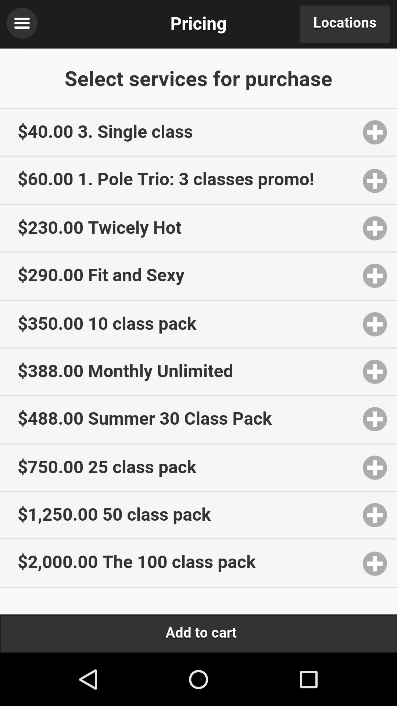Choose the $2,000.00 The 100 class pack label
The width and height of the screenshot is (397, 706).
click(x=136, y=562)
